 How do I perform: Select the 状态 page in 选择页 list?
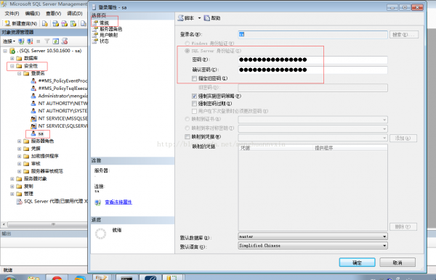point(104,41)
